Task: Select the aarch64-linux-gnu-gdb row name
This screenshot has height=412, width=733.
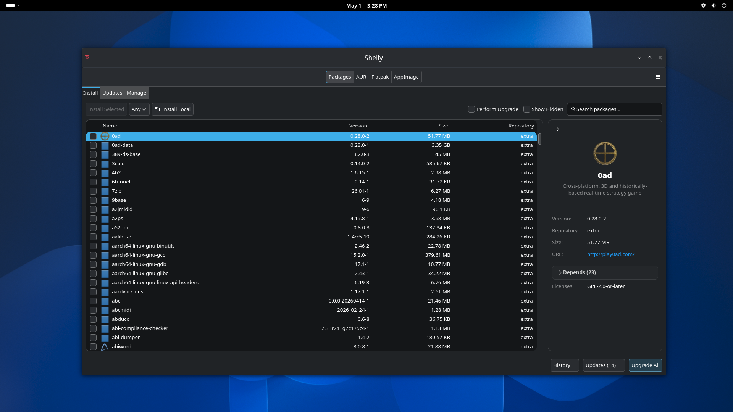Action: pyautogui.click(x=139, y=264)
